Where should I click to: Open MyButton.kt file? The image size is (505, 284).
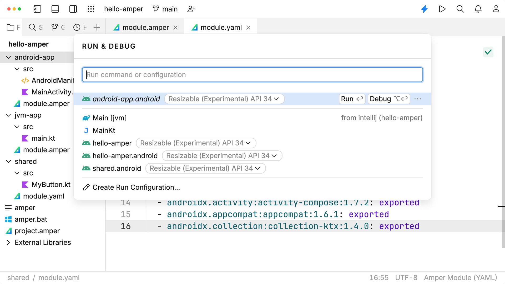(46, 185)
